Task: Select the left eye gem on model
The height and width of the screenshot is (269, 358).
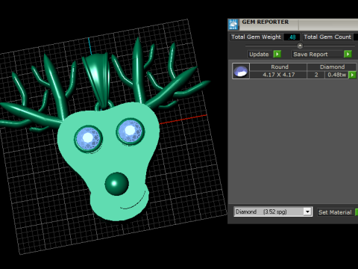Action: [x=88, y=138]
